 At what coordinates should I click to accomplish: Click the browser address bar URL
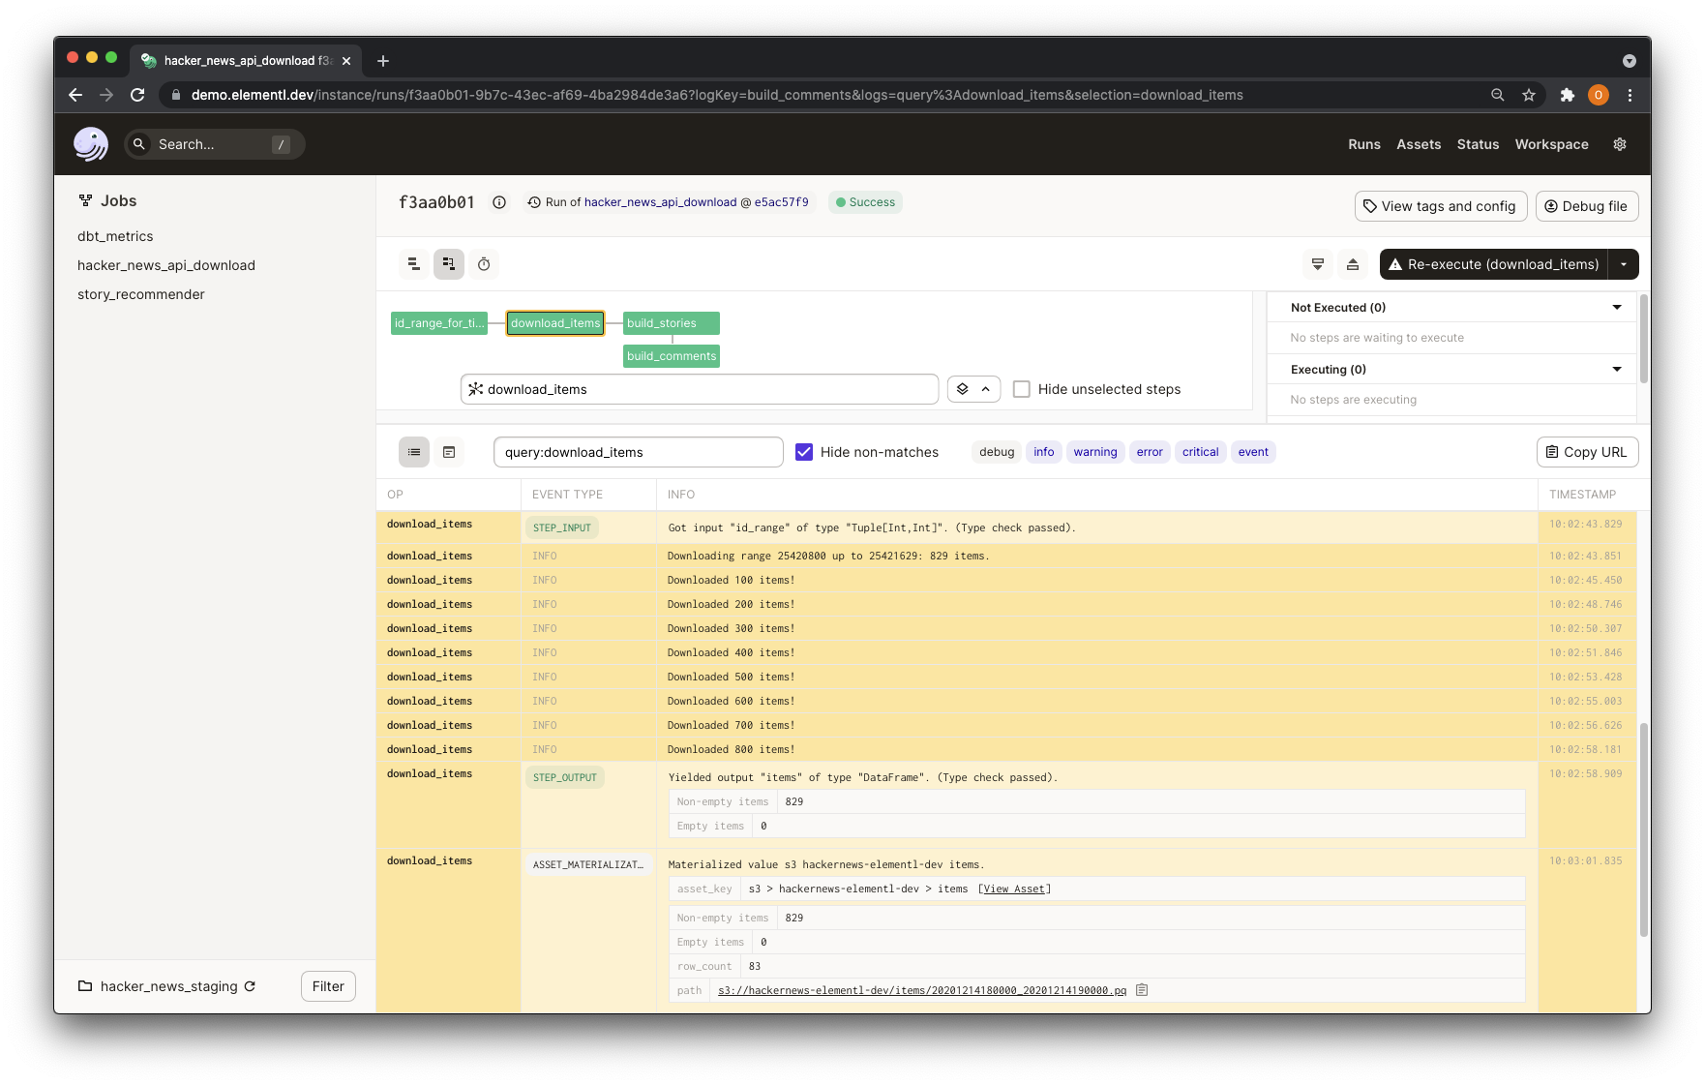717,95
